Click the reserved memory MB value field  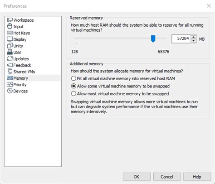tap(181, 39)
